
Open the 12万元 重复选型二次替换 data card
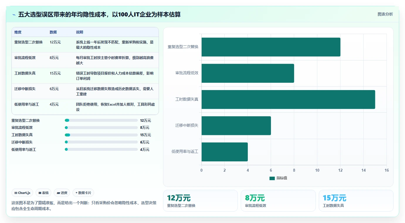click(x=200, y=201)
